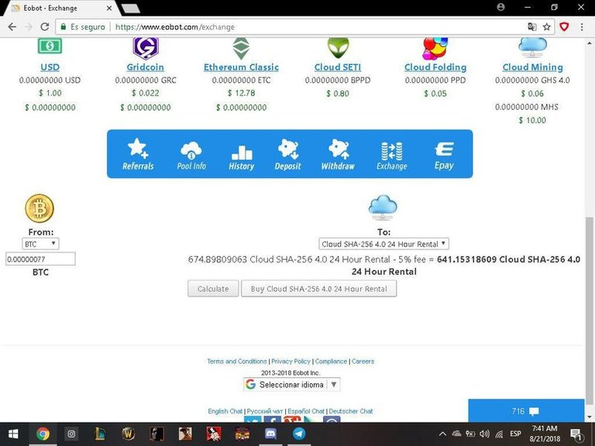Viewport: 595px width, 446px height.
Task: Click Es seguro site security indicator
Action: click(x=82, y=27)
